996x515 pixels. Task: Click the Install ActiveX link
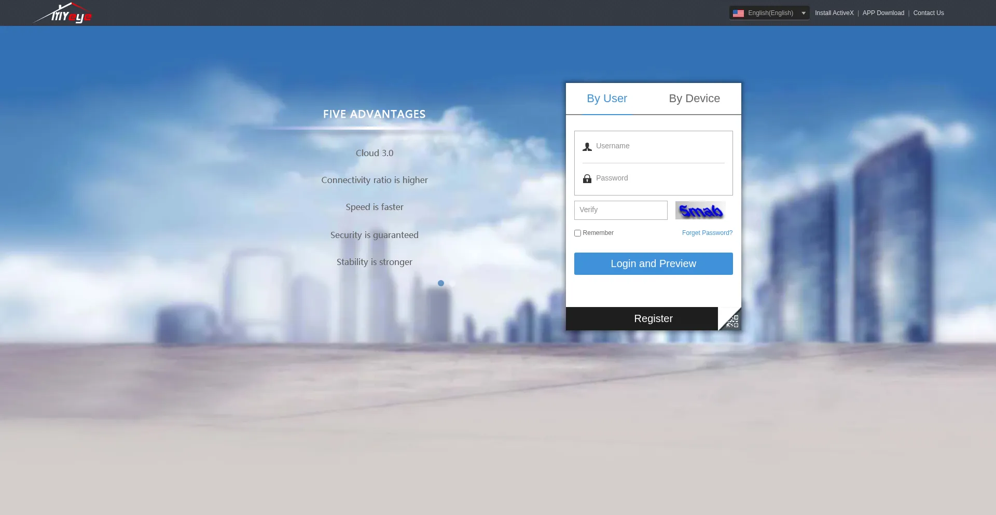[834, 13]
